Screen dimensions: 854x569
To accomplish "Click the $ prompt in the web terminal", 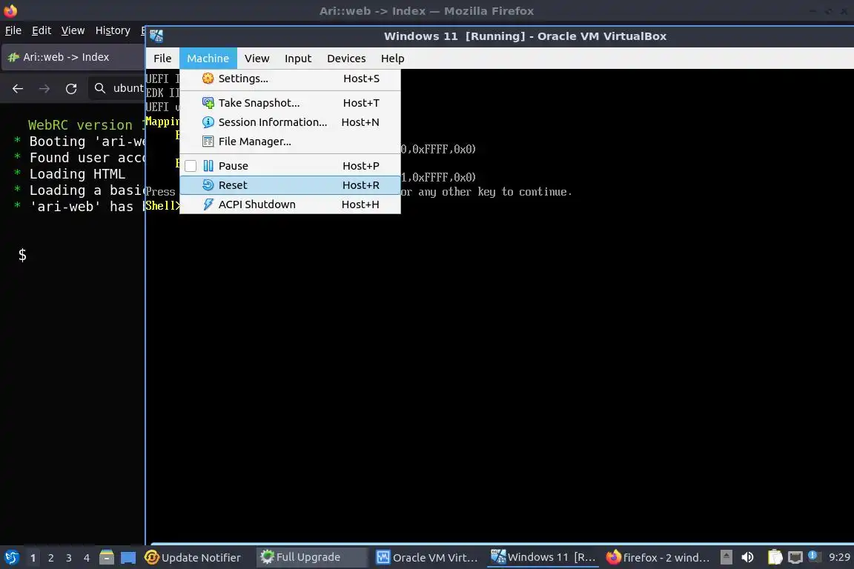I will 22,255.
